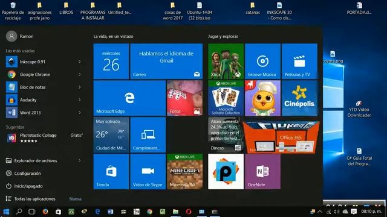387x217 pixels.
Task: Click Inicio/apagado power option
Action: click(24, 186)
